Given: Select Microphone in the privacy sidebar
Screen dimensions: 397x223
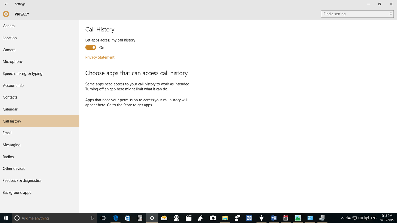Looking at the screenshot, I should click(x=13, y=61).
